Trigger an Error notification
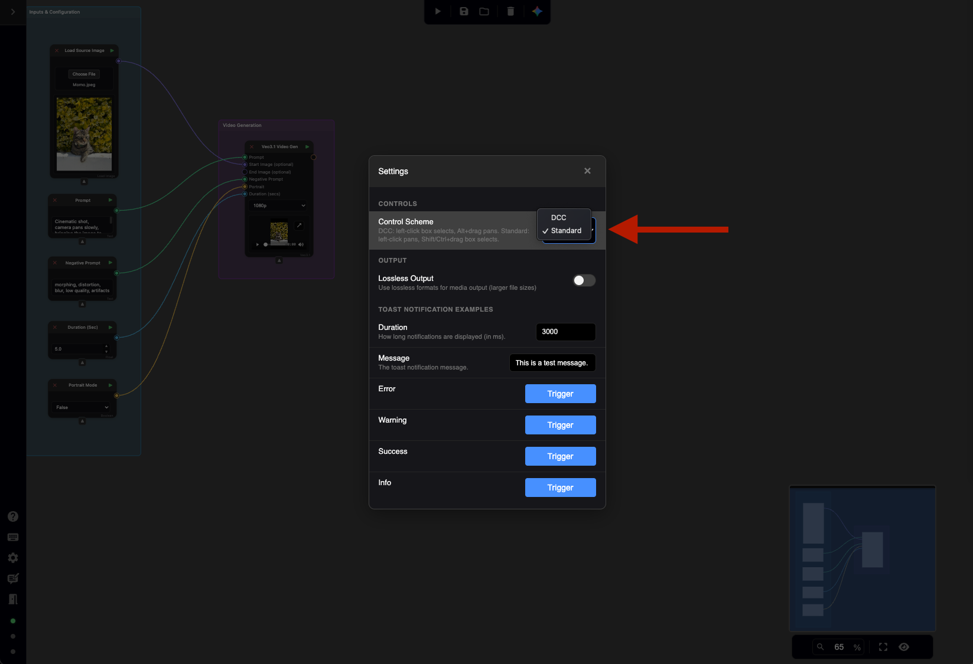The image size is (973, 664). pyautogui.click(x=560, y=394)
